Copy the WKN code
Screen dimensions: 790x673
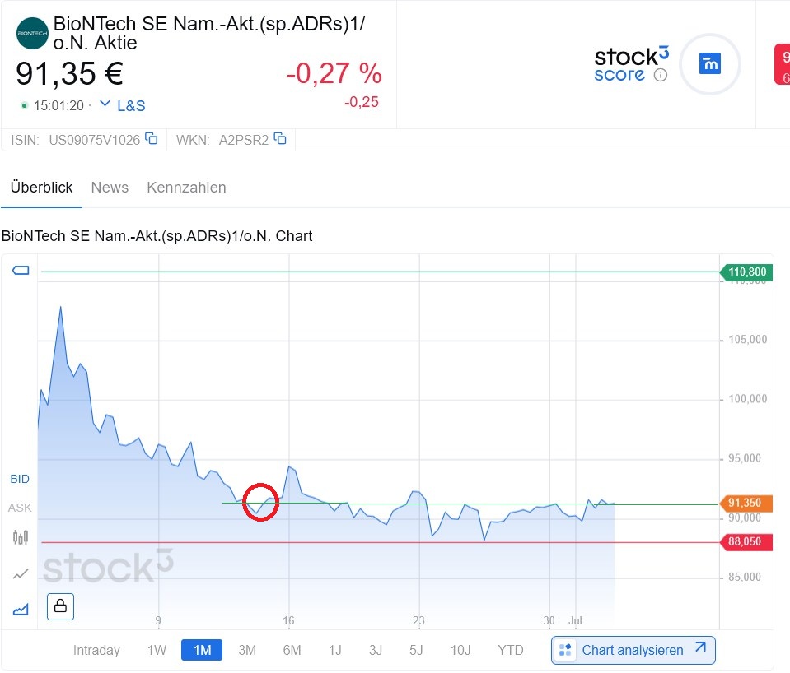(x=280, y=139)
